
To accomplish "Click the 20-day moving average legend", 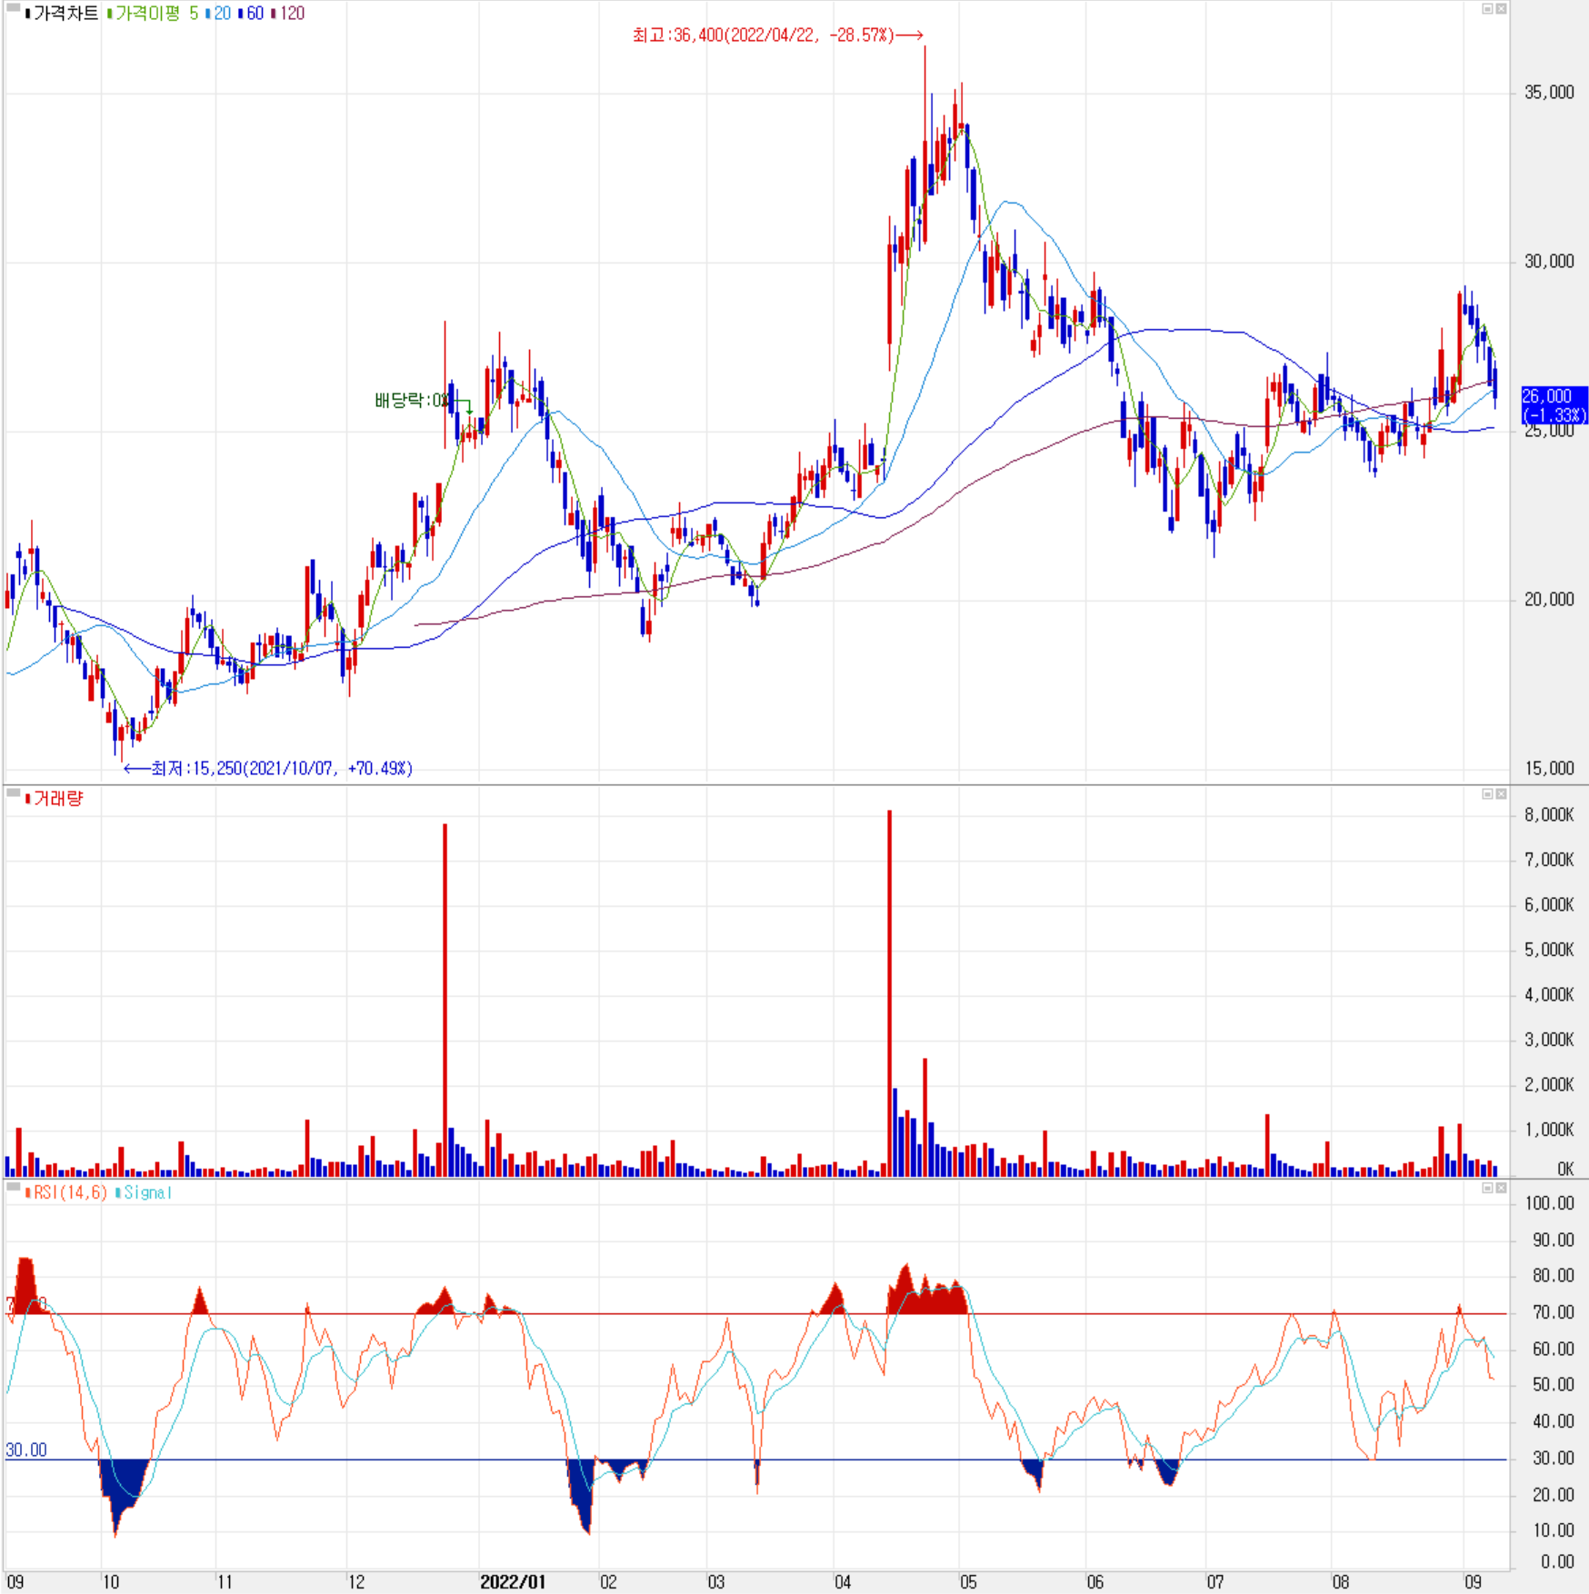I will 222,14.
